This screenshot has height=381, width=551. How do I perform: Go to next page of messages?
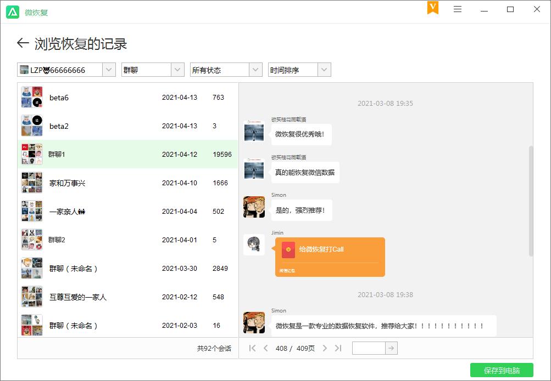coord(325,348)
